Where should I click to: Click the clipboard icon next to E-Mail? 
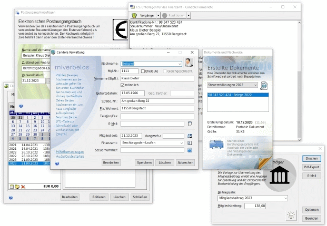pyautogui.click(x=190, y=124)
